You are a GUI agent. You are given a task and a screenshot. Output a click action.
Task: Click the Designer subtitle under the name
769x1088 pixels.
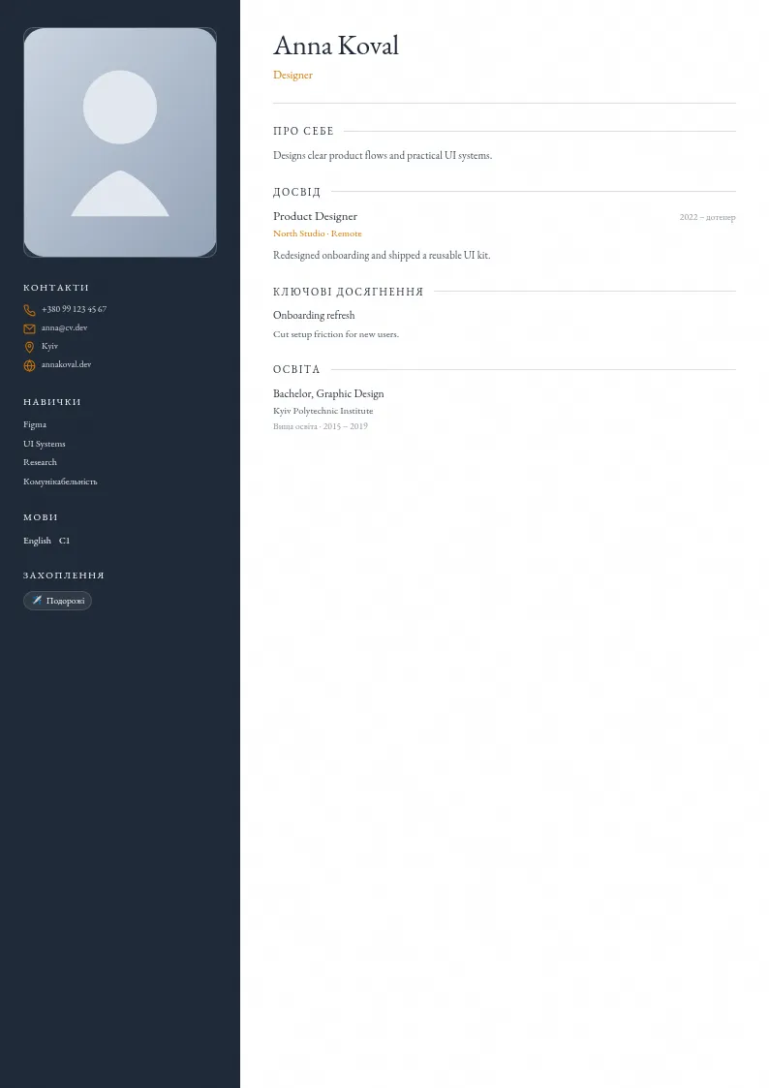click(x=292, y=75)
